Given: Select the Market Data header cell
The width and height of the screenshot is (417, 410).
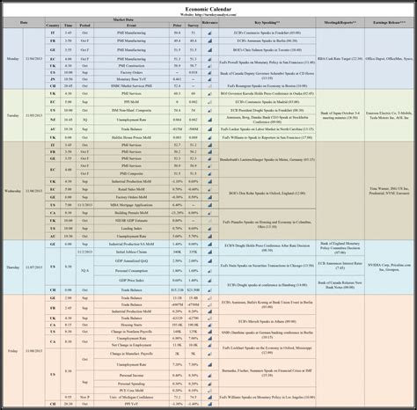Looking at the screenshot, I should 123,19.
